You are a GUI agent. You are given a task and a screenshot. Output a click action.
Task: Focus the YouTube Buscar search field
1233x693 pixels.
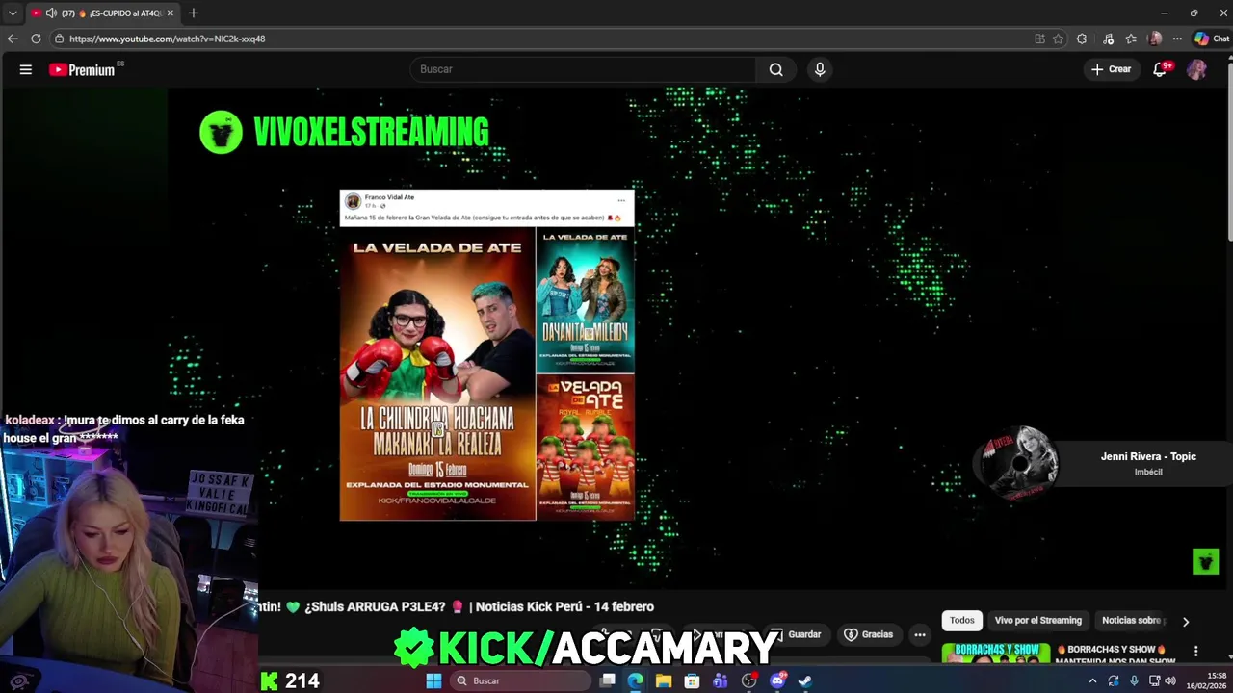(583, 69)
